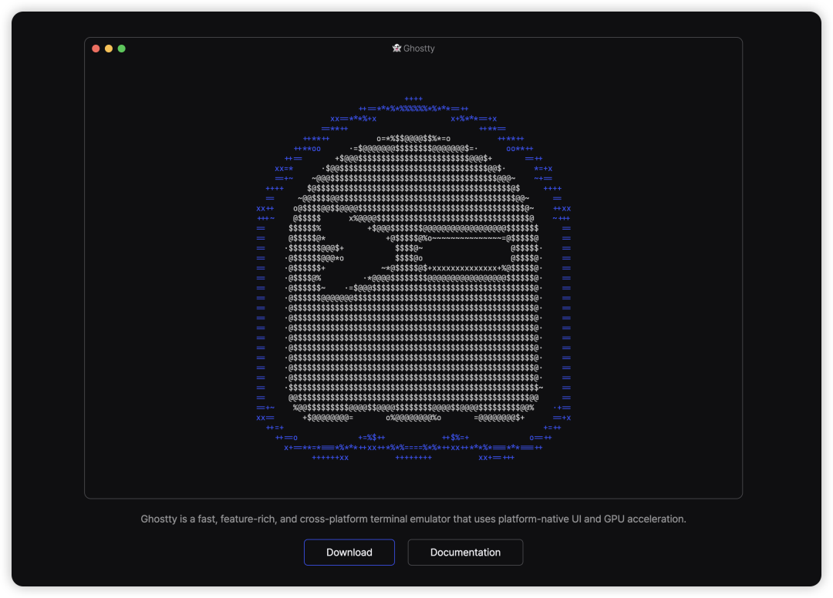Click the ghost icon in title bar
The height and width of the screenshot is (598, 833).
396,49
